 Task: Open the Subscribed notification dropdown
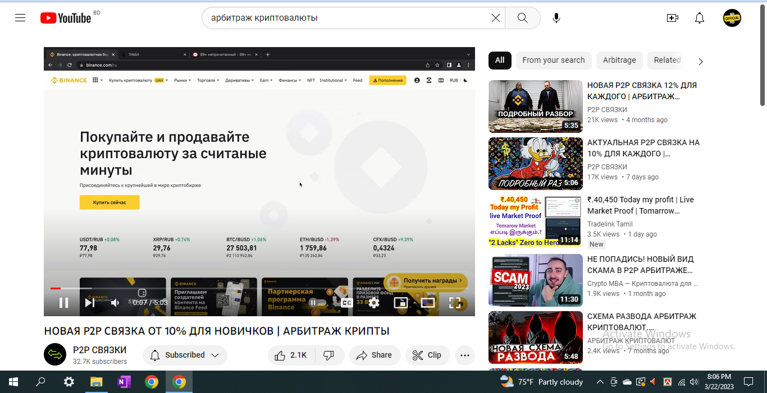185,355
